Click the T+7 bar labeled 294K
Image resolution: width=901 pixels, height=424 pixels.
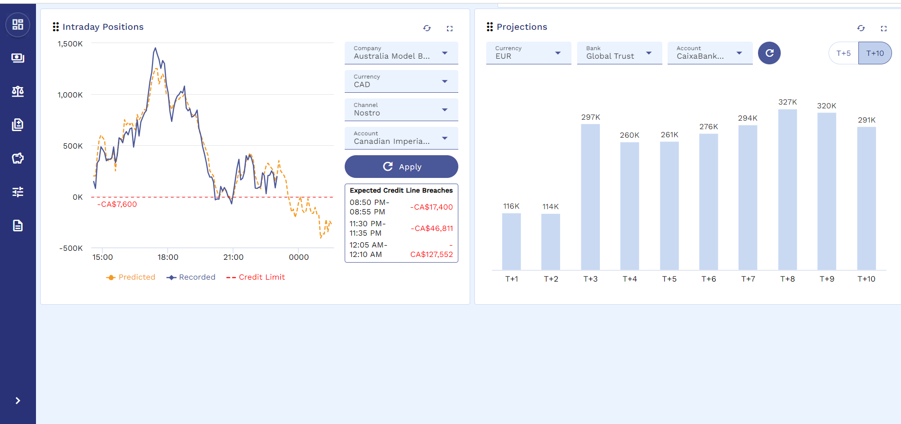point(748,197)
